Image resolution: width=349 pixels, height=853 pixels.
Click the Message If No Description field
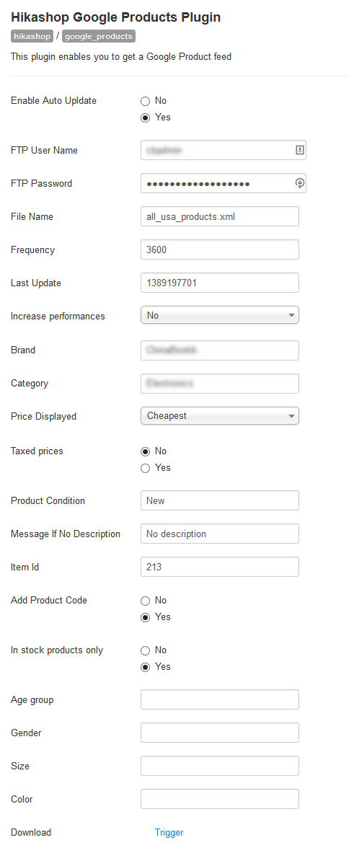(220, 534)
